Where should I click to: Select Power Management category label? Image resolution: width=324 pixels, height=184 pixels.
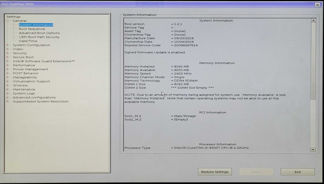[31, 69]
